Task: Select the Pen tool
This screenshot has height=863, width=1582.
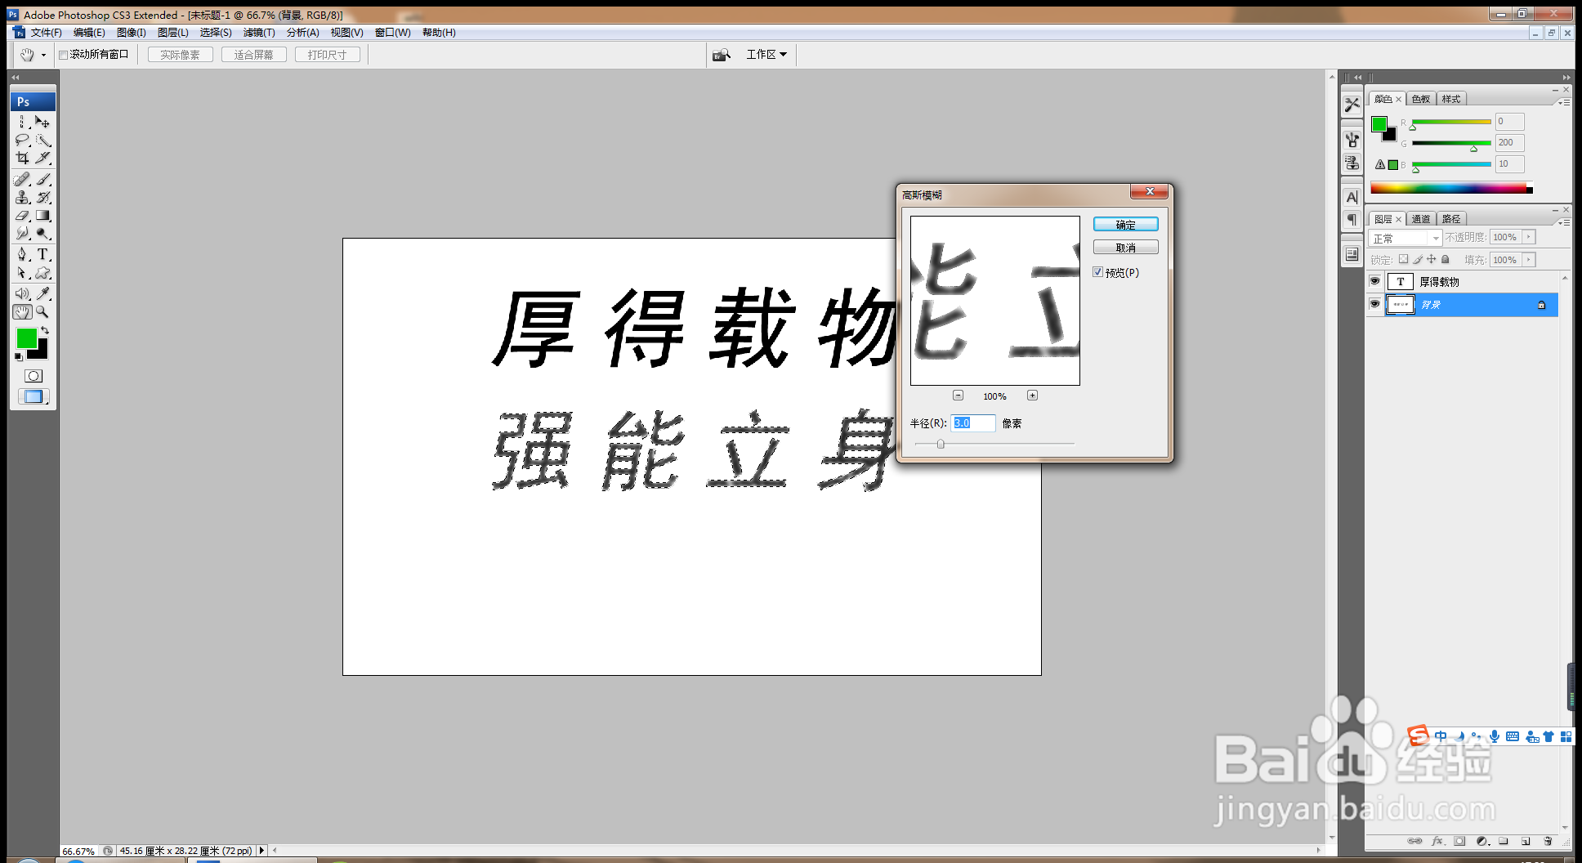Action: tap(23, 254)
